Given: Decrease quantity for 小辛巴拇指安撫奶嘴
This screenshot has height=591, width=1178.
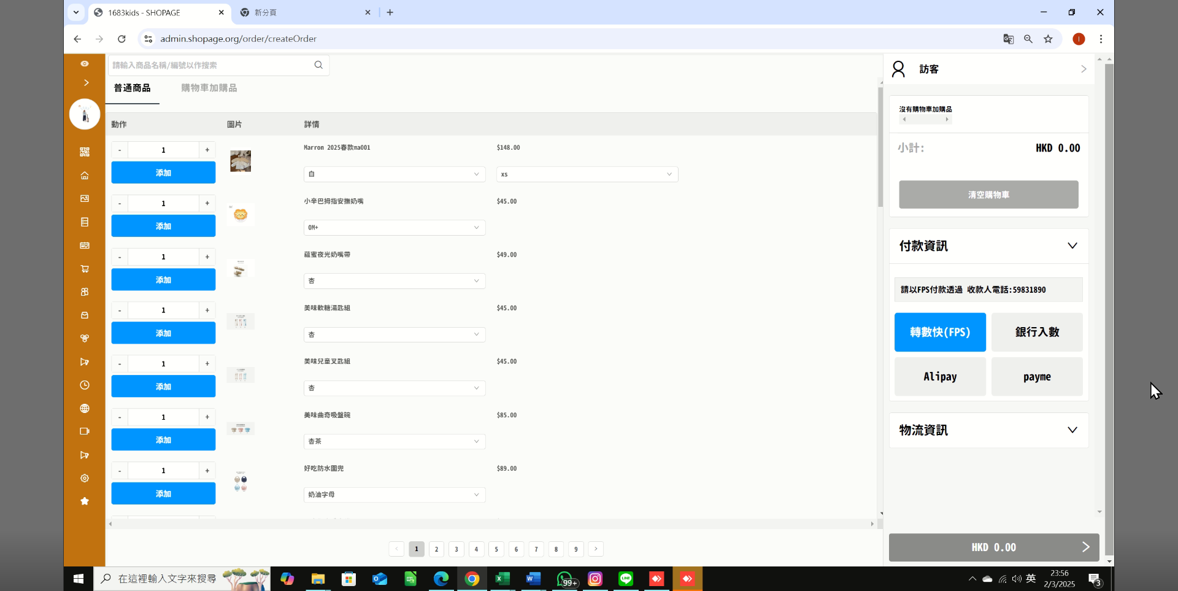Looking at the screenshot, I should click(120, 203).
